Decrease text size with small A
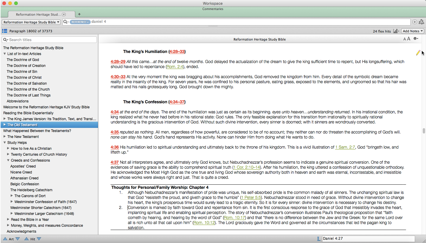Screen dimensions: 426x243 (405, 39)
